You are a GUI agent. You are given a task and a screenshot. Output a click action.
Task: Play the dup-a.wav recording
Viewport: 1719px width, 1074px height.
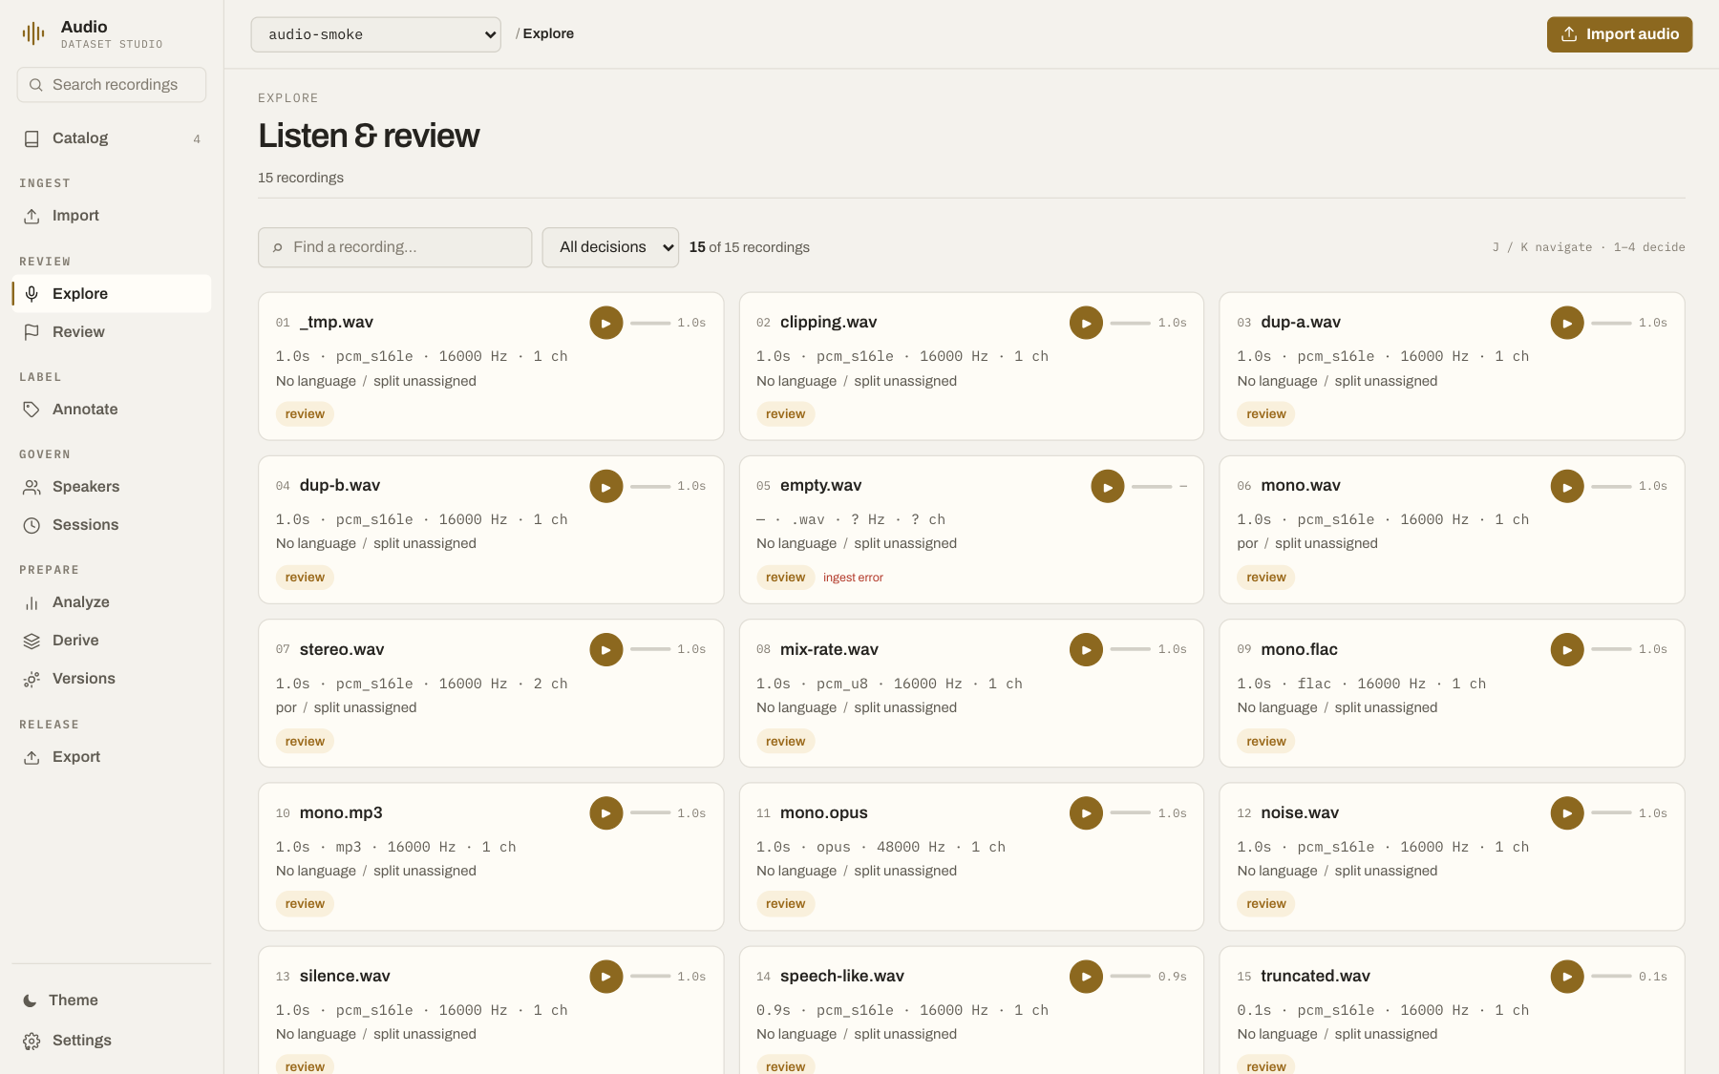coord(1567,323)
